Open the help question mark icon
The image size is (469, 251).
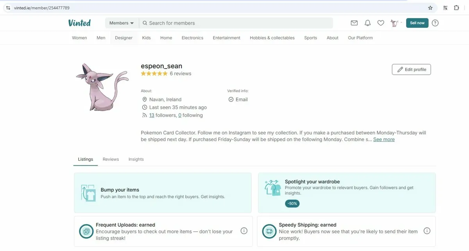[x=435, y=23]
